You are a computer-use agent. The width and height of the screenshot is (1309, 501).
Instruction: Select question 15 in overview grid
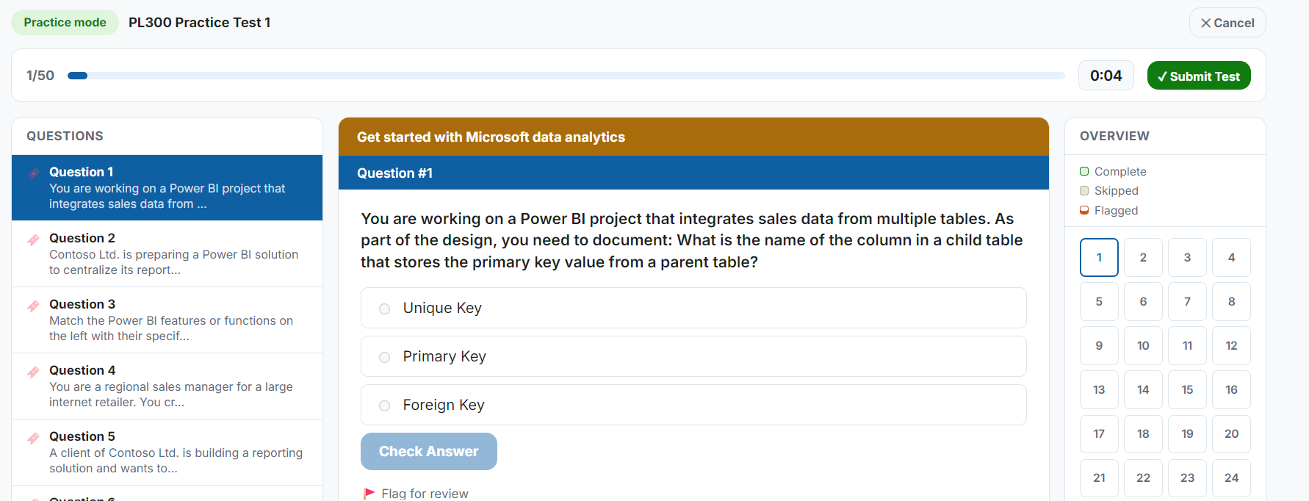point(1187,389)
